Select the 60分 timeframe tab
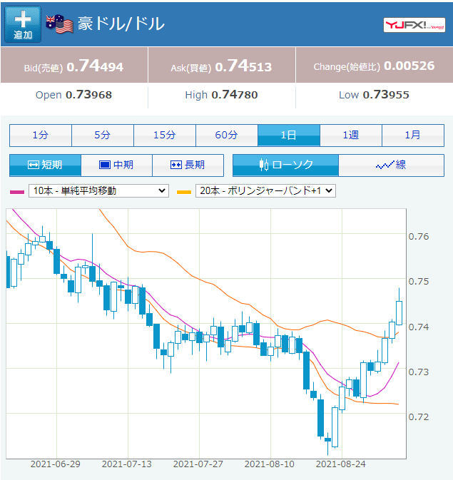 click(x=227, y=136)
